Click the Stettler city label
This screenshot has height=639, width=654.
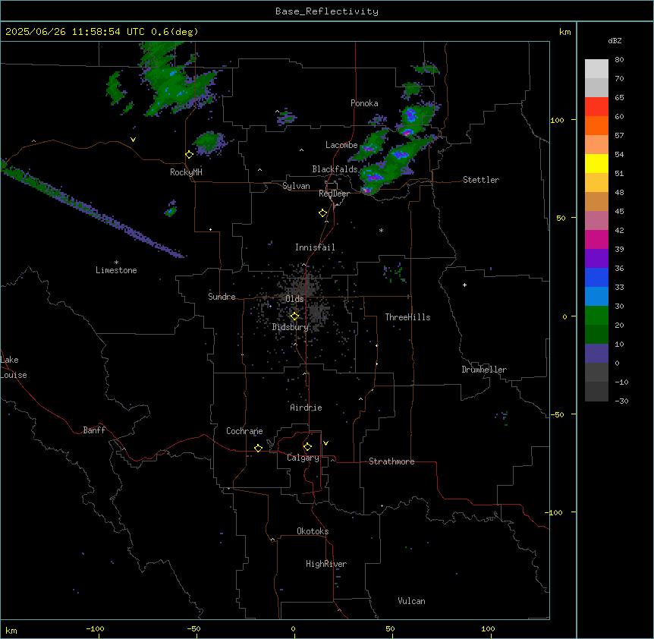click(481, 180)
